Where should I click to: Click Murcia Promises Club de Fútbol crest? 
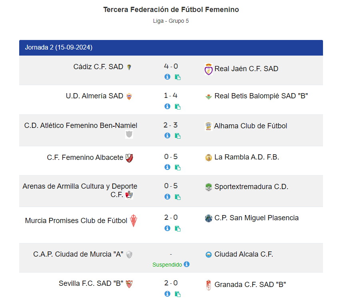pos(134,221)
